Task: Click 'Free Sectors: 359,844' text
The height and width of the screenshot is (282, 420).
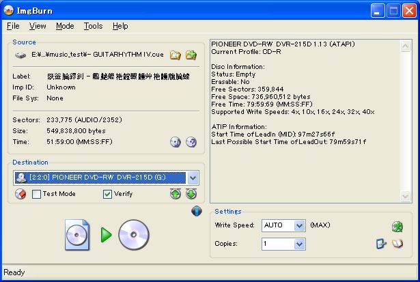Action: coord(247,89)
